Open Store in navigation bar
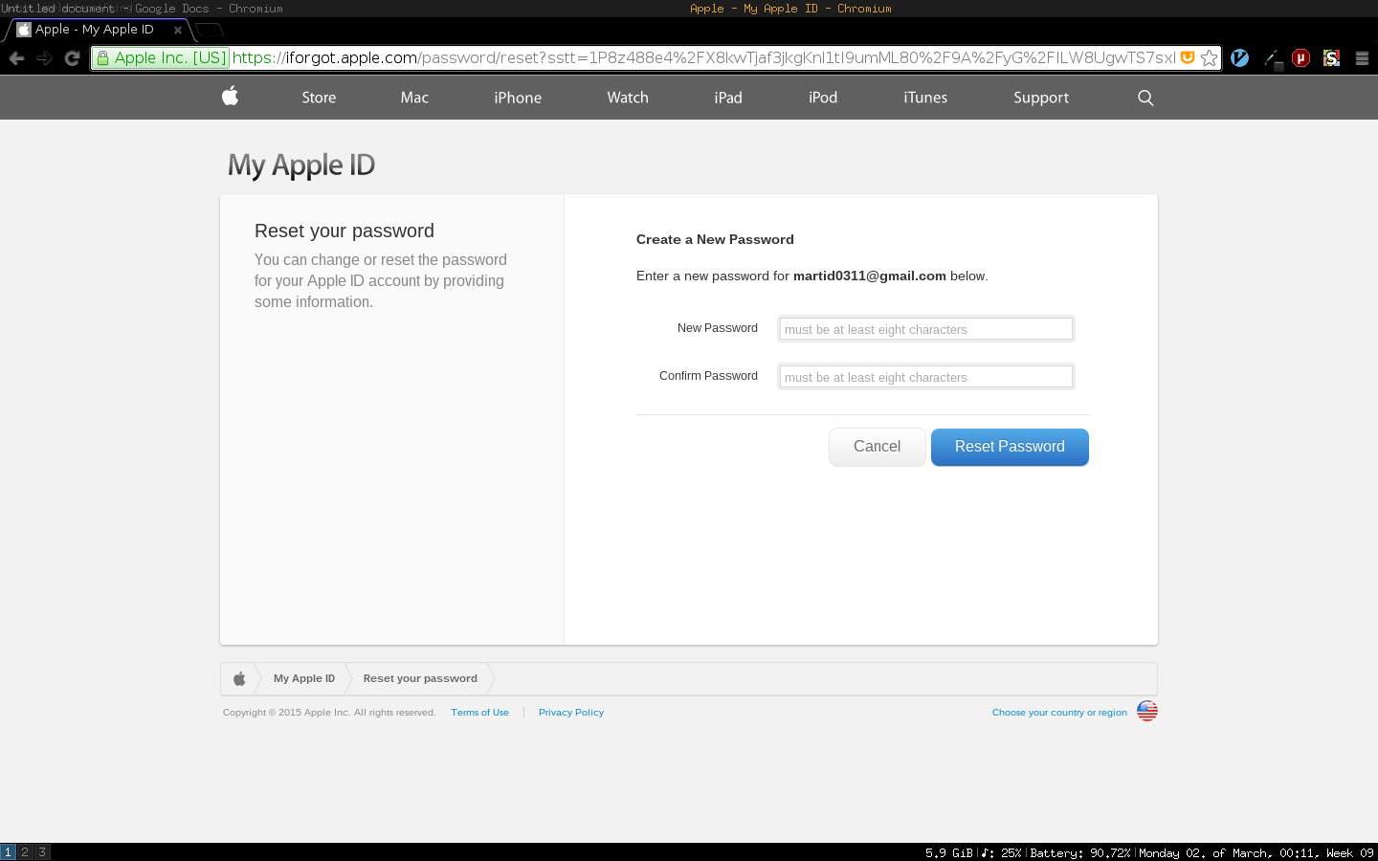Screen dimensions: 1378x861 click(319, 98)
